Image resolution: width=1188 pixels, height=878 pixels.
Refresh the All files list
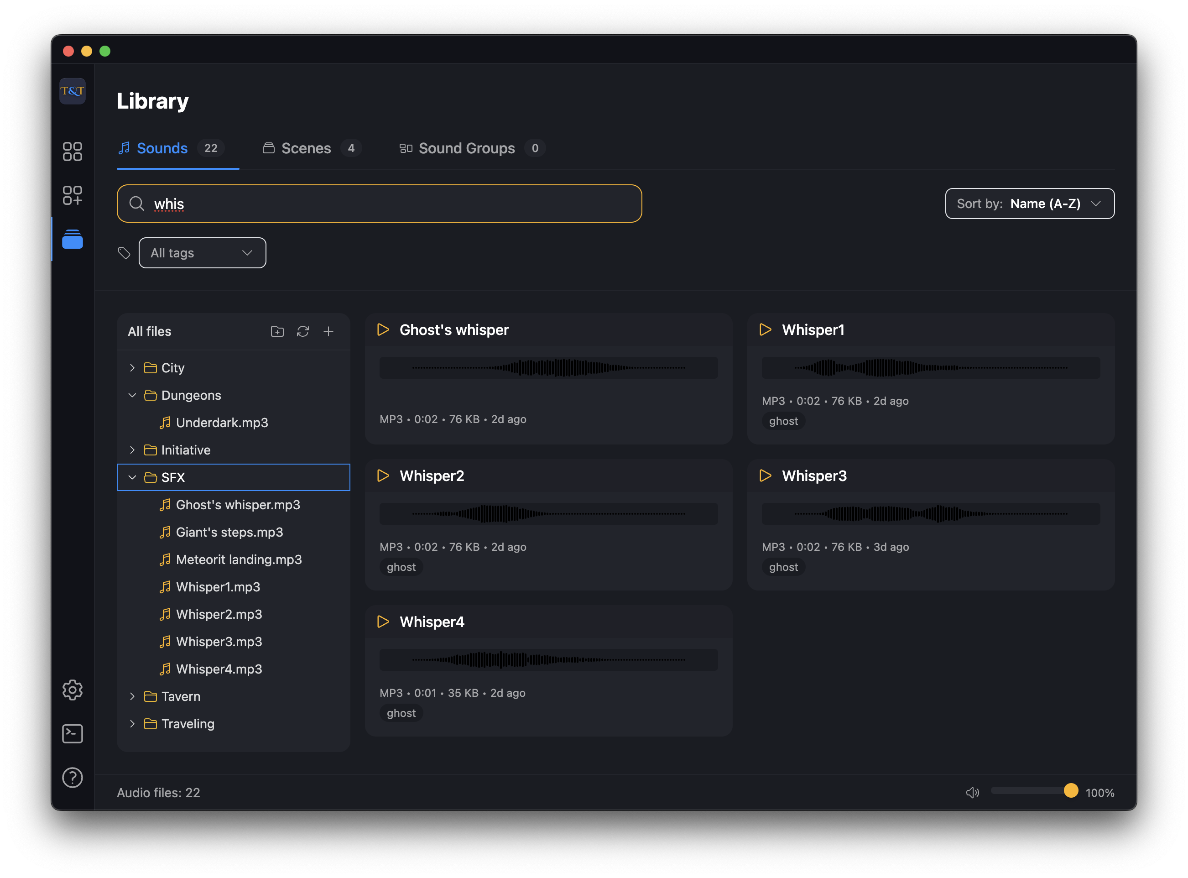(x=303, y=332)
